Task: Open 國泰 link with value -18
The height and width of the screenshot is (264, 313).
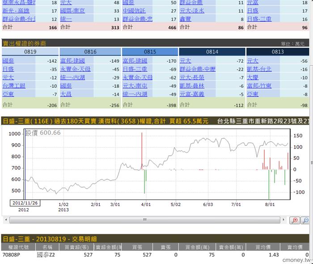Action: (x=66, y=86)
